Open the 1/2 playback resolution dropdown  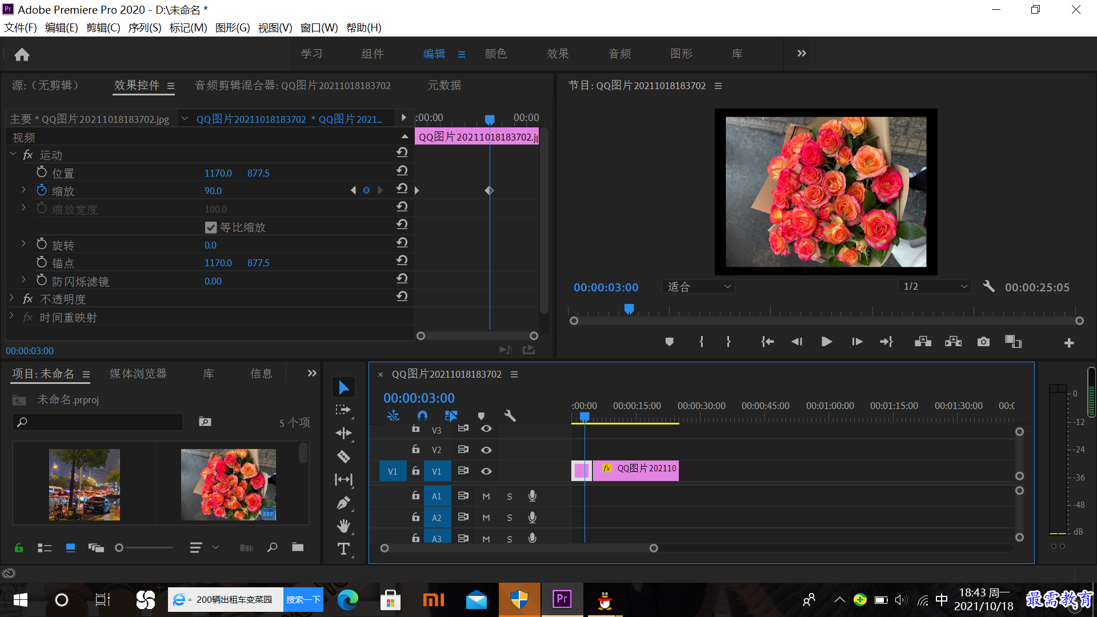[934, 286]
